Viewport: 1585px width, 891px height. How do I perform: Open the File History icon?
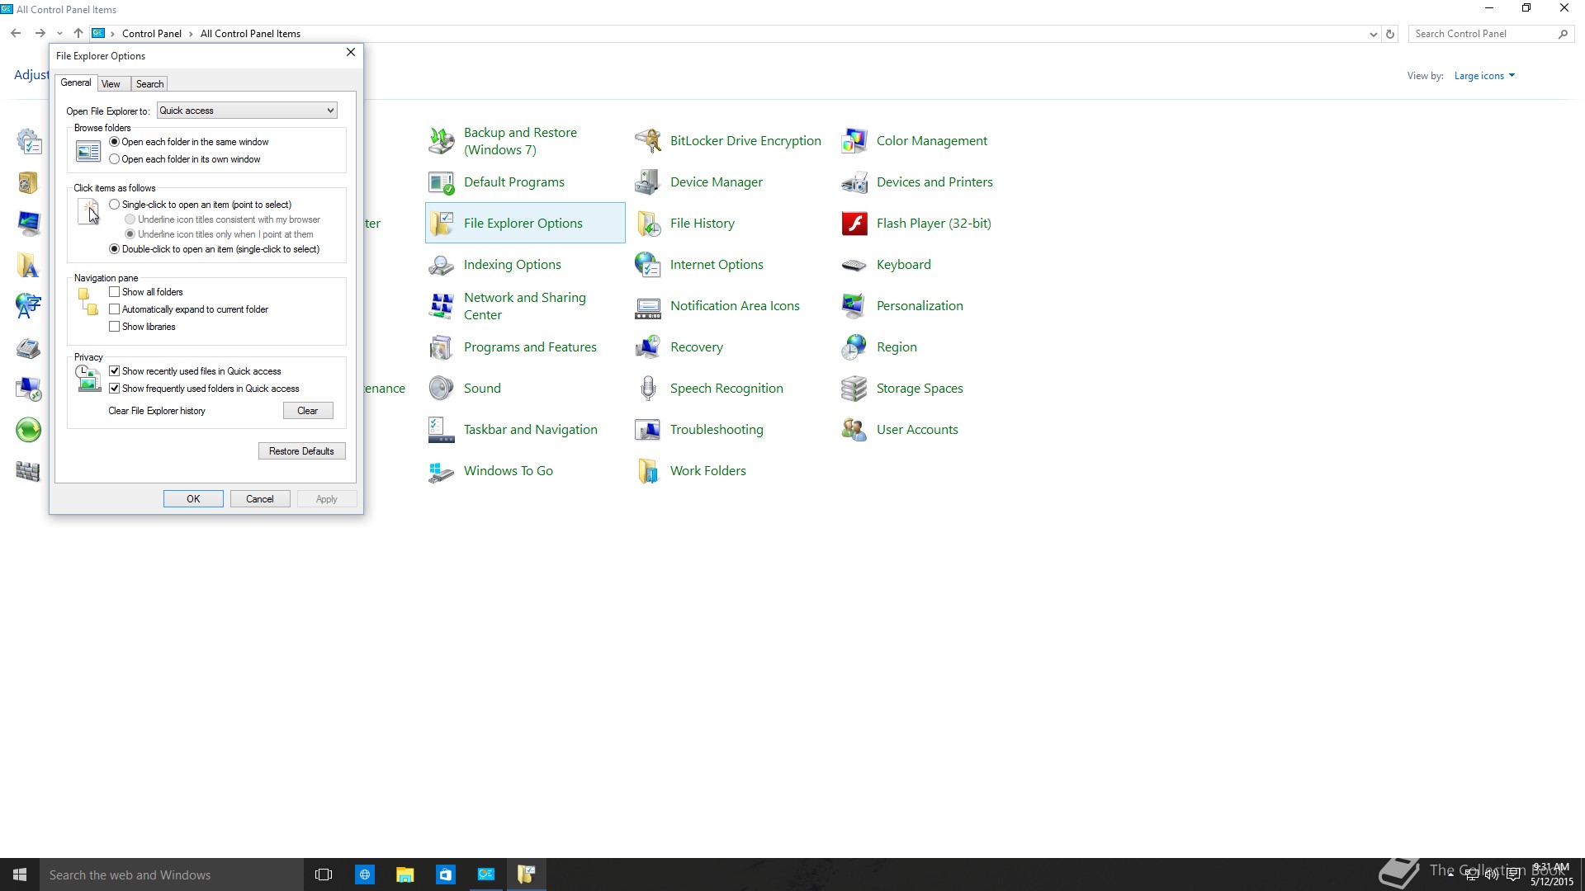(x=648, y=224)
